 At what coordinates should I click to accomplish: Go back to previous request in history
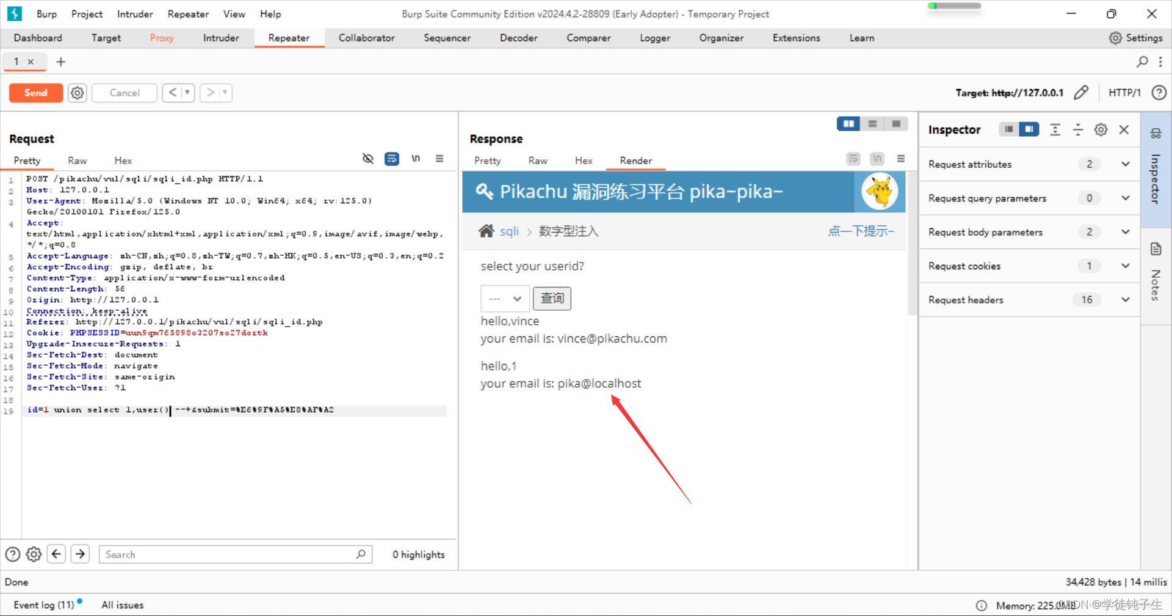[172, 93]
